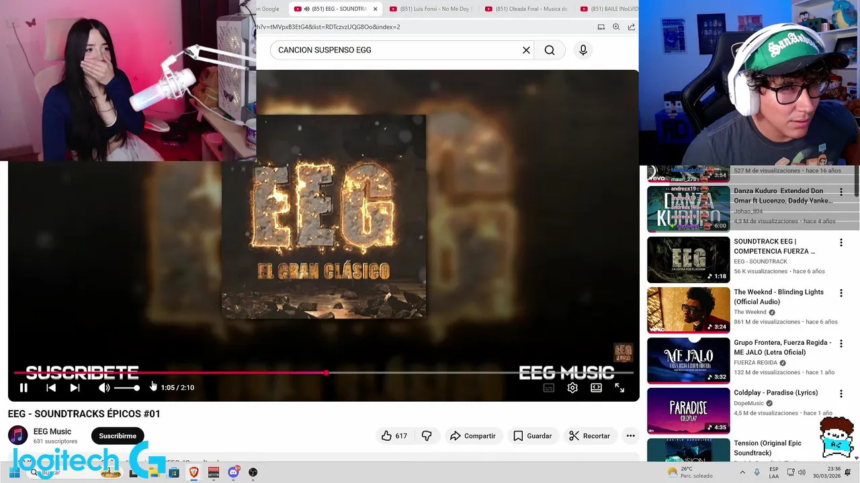Open video settings gear menu

click(x=572, y=388)
